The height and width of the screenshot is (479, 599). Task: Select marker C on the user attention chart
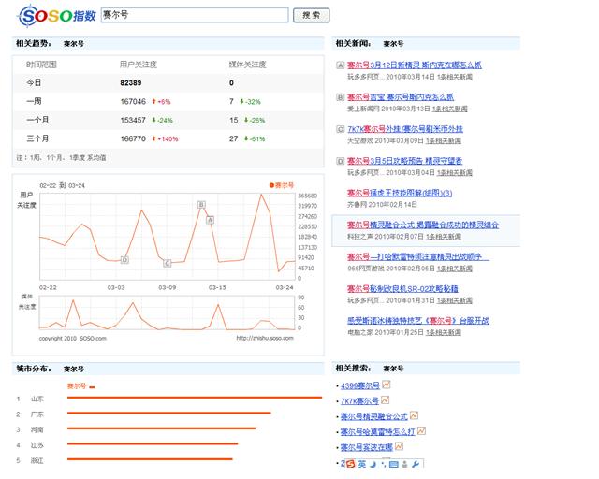[x=167, y=263]
